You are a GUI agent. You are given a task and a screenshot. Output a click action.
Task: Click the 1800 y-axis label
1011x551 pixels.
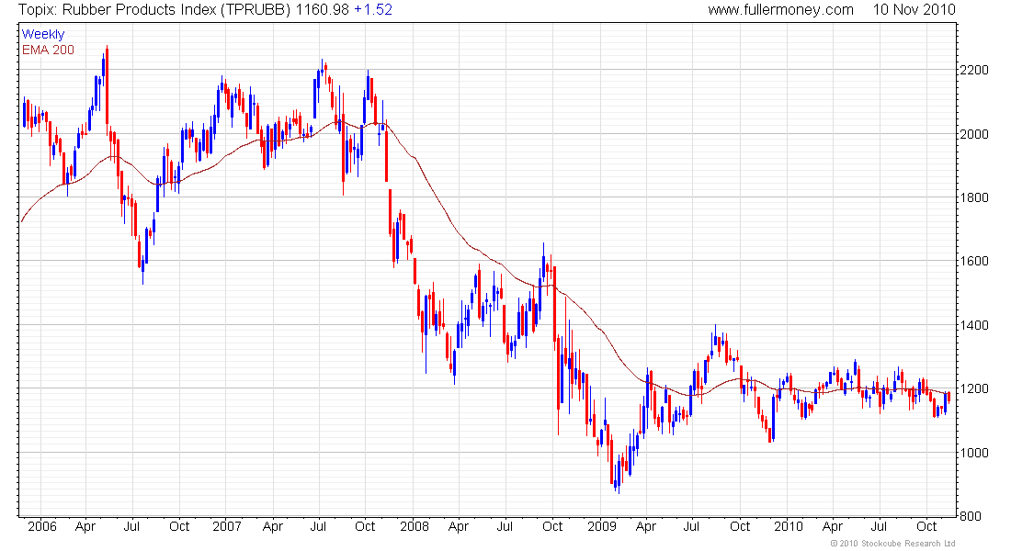974,197
